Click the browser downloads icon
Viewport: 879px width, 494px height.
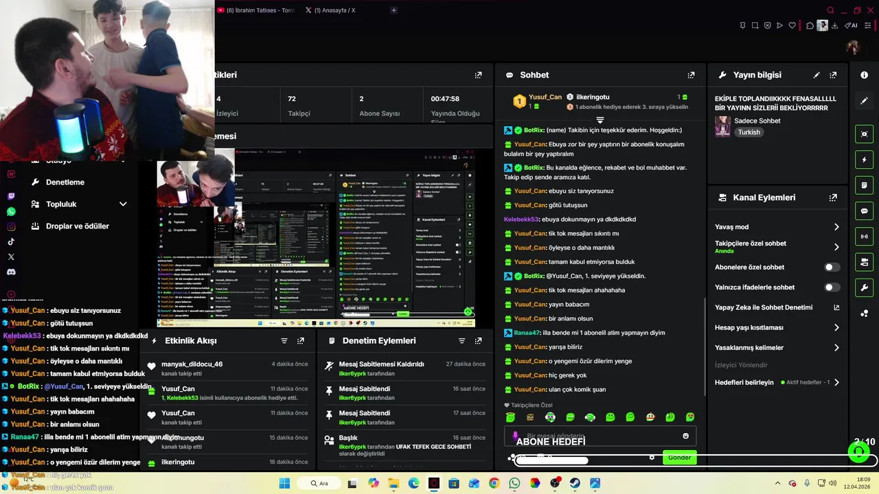click(x=834, y=25)
